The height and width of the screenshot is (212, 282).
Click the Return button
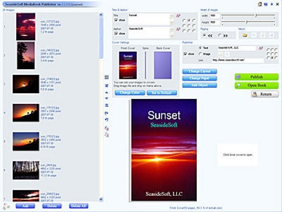click(x=265, y=94)
